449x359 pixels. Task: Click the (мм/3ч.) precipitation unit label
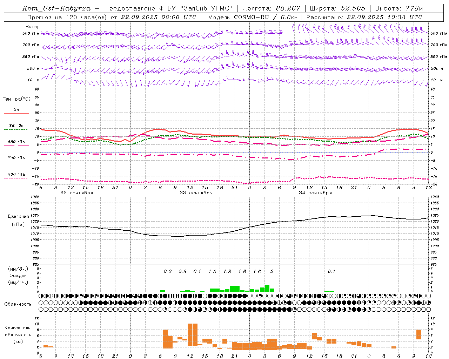tap(18, 269)
